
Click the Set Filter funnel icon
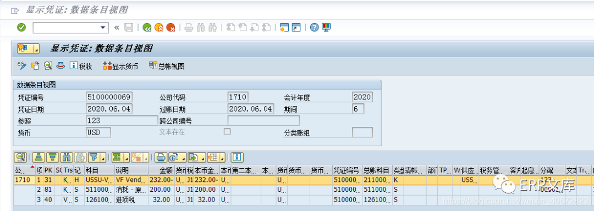[x=94, y=157]
